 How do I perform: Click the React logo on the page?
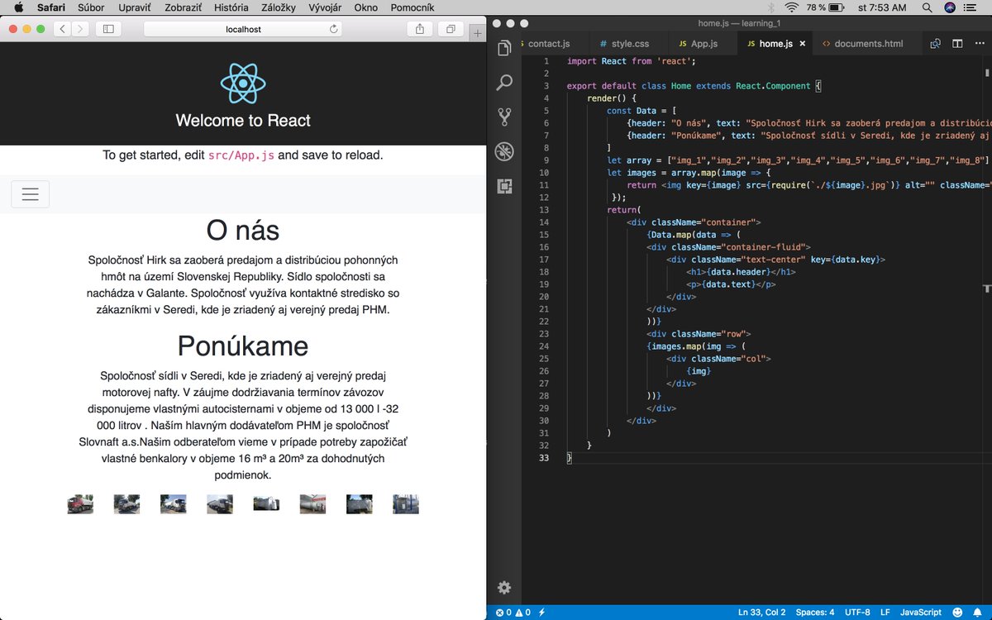click(x=243, y=83)
